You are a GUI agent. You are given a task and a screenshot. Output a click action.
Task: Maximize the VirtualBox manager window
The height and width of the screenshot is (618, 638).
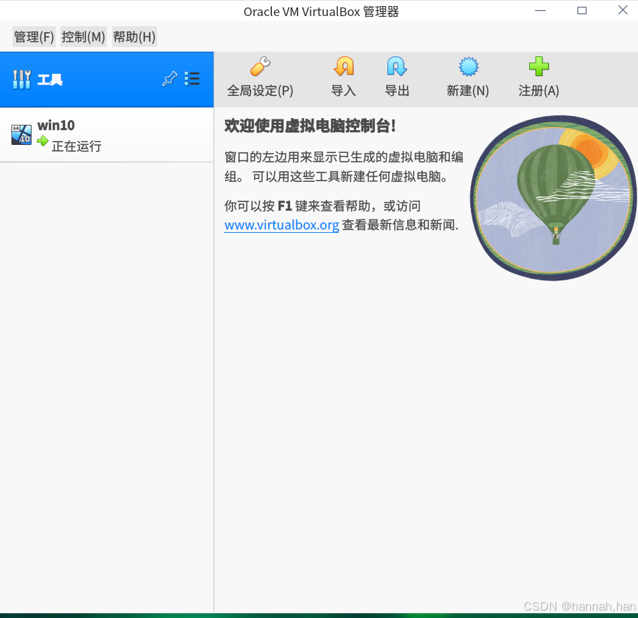582,11
